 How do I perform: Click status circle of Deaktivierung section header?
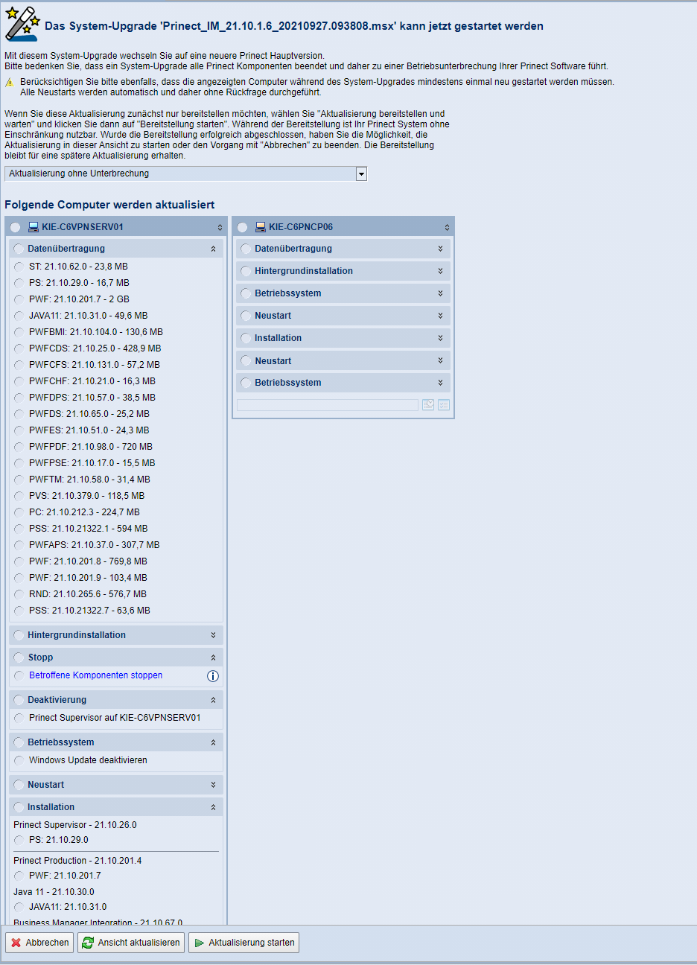[19, 700]
